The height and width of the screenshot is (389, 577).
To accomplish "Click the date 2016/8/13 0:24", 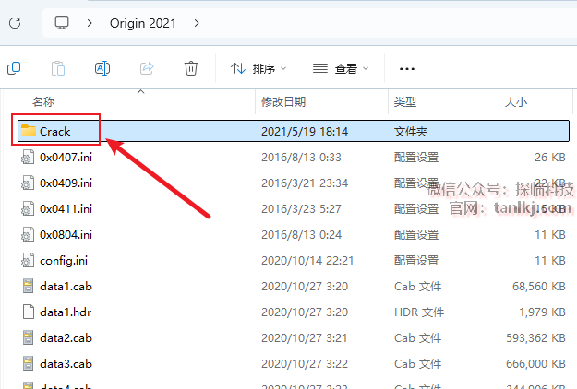I will pos(301,234).
